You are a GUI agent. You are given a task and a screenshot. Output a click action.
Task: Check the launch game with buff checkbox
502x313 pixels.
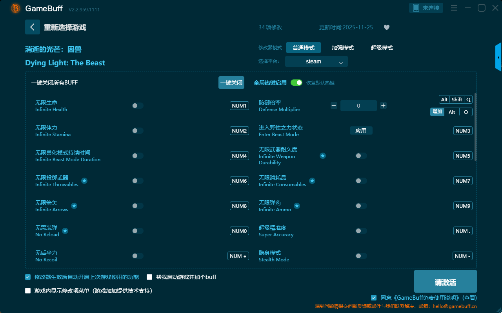tap(149, 277)
